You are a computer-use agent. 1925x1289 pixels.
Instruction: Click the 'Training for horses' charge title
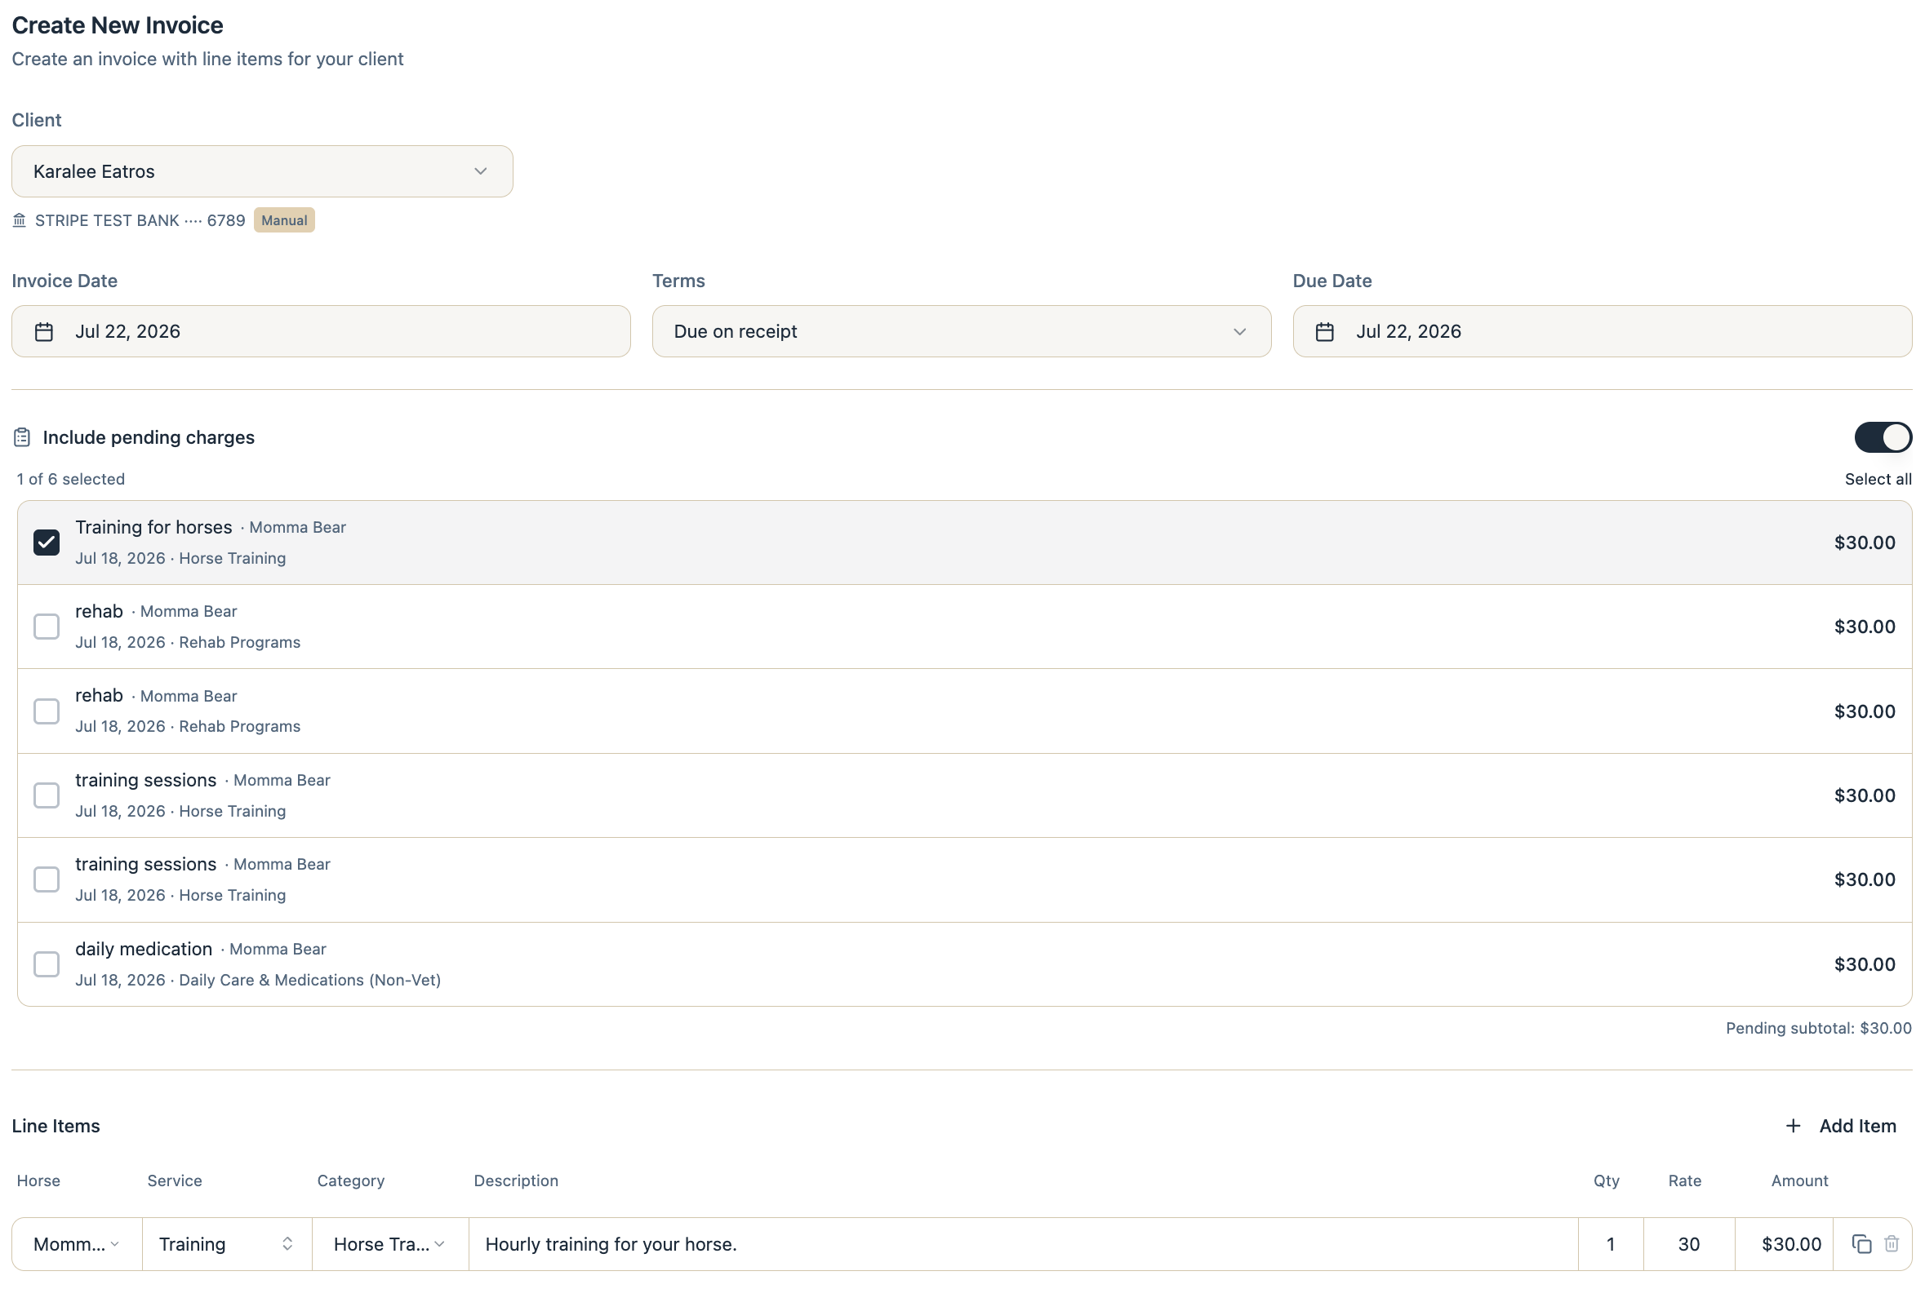[153, 527]
